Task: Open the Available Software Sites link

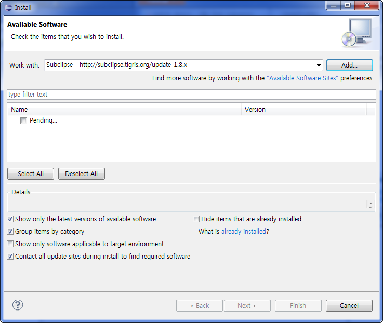Action: [302, 78]
